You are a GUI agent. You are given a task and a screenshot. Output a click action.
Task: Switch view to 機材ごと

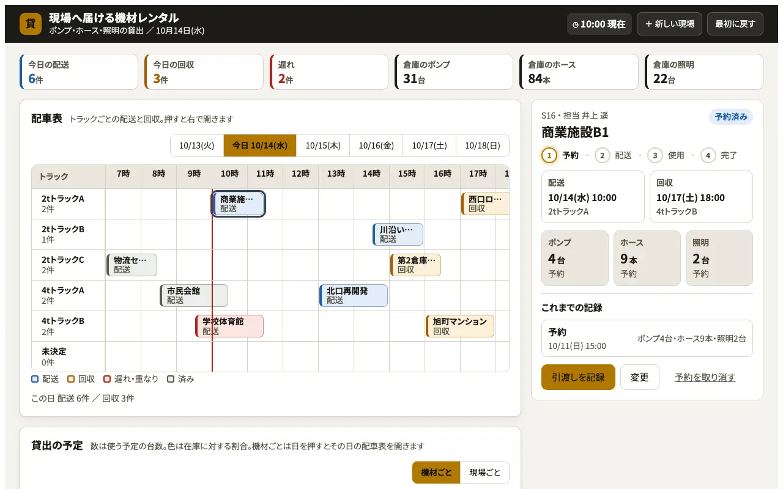point(436,472)
